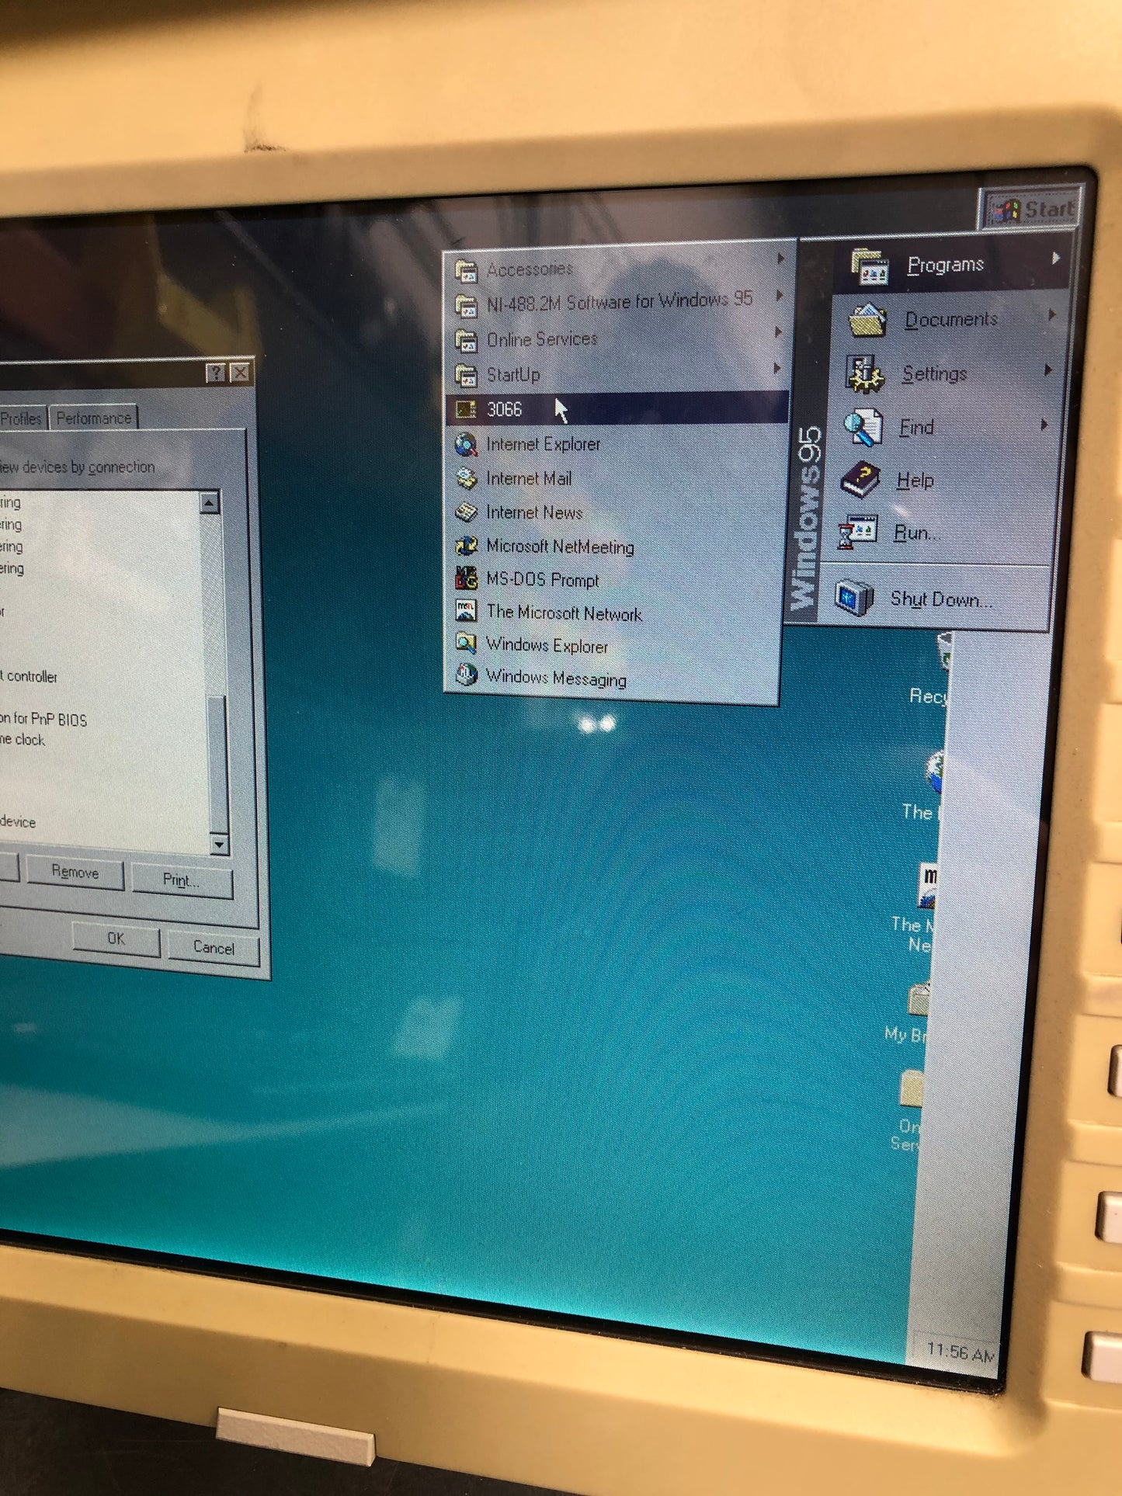Open Windows Explorer
Viewport: 1122px width, 1496px height.
point(546,645)
